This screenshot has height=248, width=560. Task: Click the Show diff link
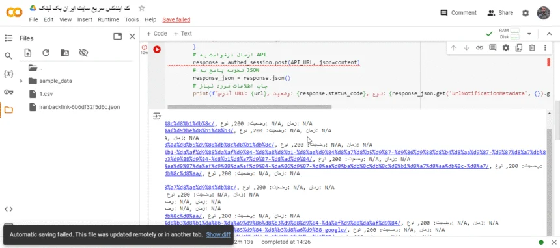218,235
